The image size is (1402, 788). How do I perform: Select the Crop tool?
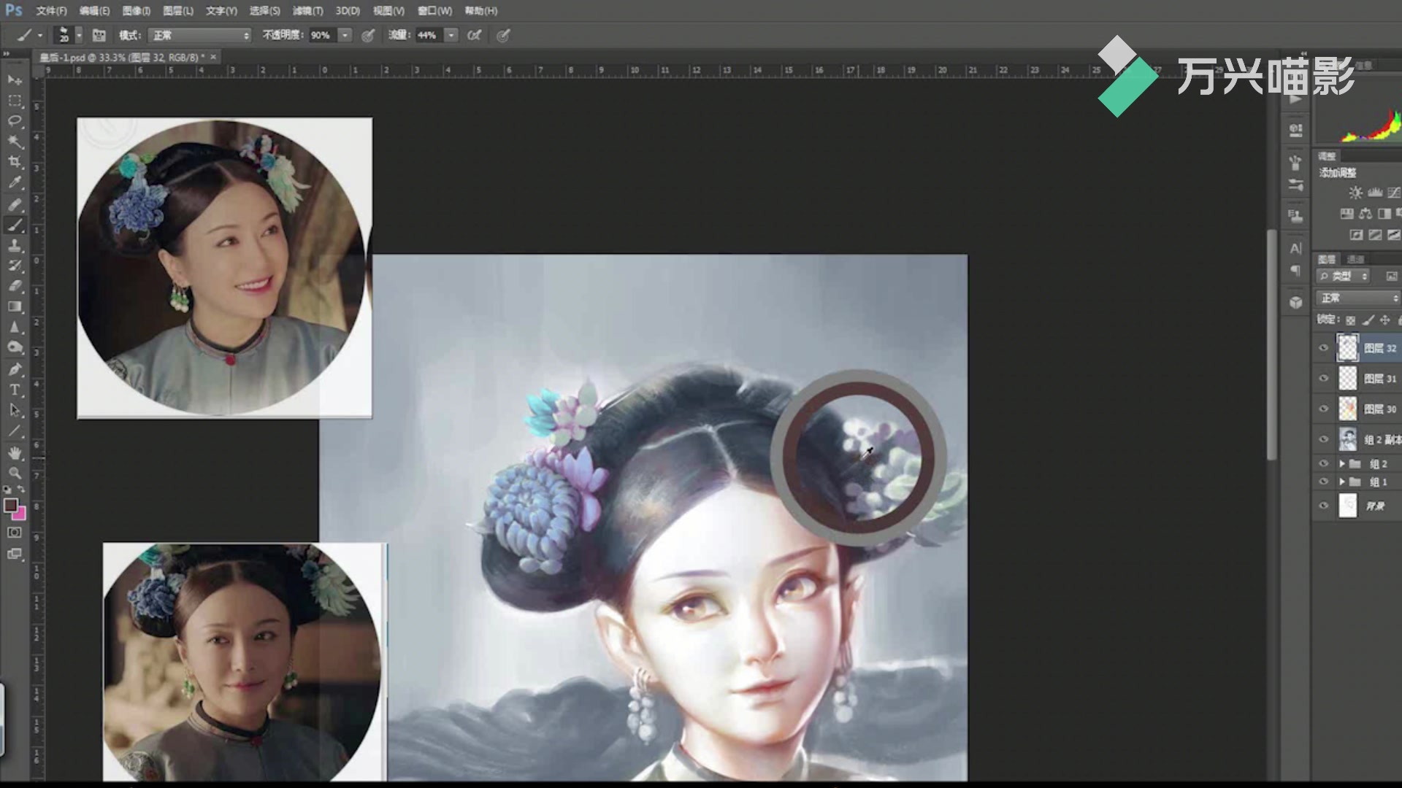click(x=15, y=161)
